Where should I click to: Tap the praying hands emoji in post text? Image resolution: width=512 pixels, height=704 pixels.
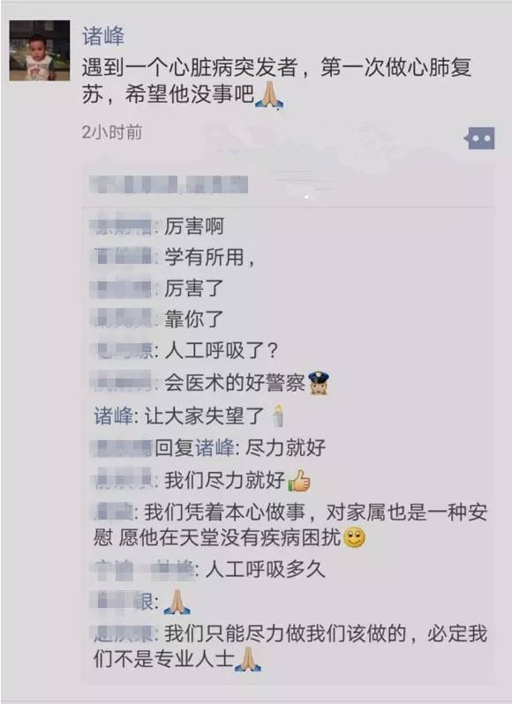coord(269,95)
